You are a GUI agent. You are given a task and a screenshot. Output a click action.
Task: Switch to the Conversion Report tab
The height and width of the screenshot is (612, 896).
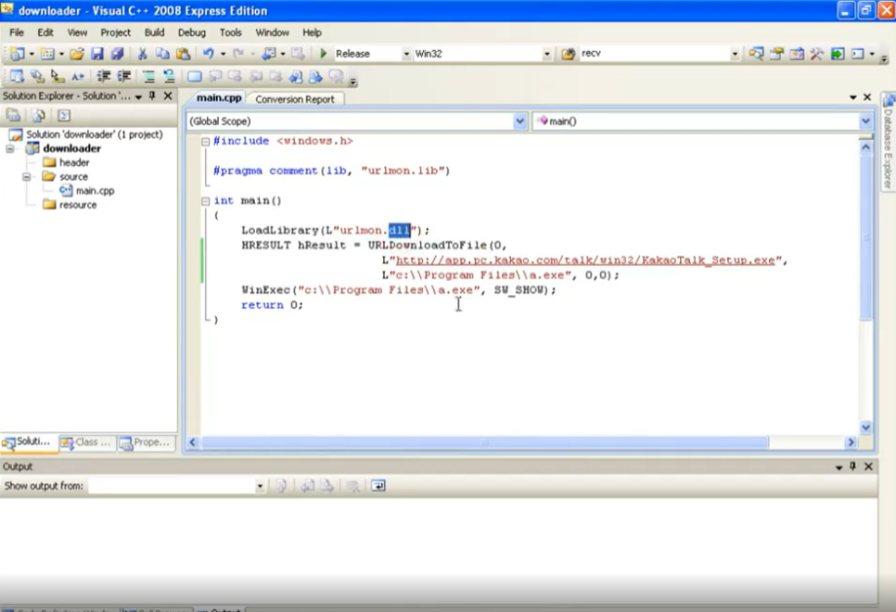click(x=295, y=99)
